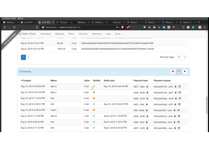Click settle date Aug 15, 2019 9:24:40 PM
The width and height of the screenshot is (209, 149).
click(x=116, y=87)
